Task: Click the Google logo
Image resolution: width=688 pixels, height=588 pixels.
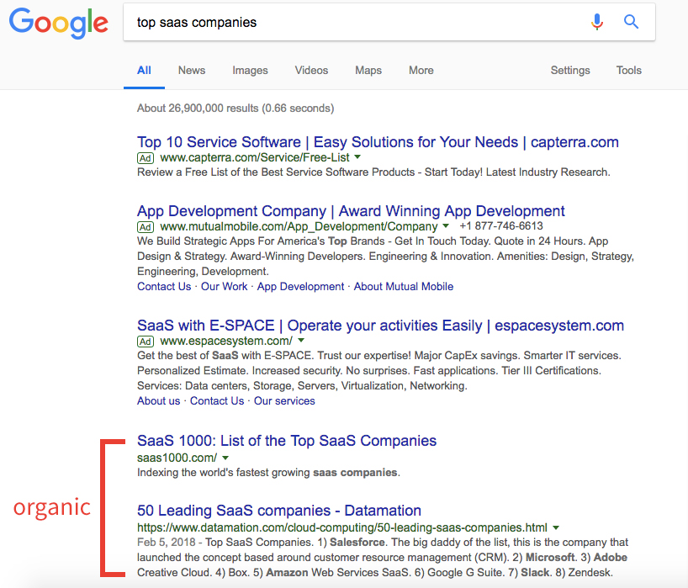Action: (x=58, y=23)
